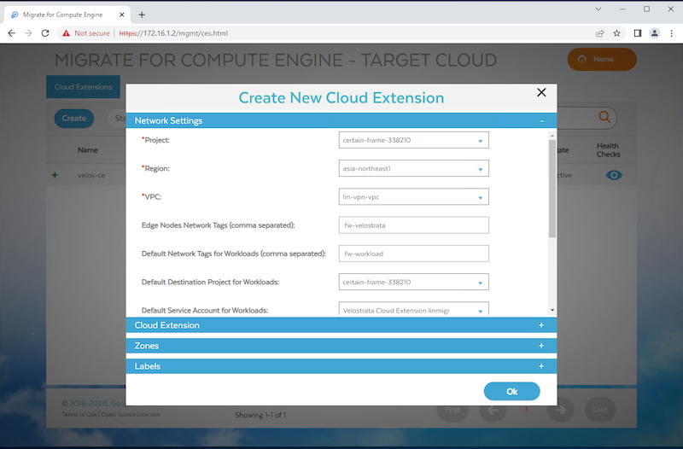The image size is (683, 449).
Task: Open the Project dropdown
Action: [x=413, y=141]
